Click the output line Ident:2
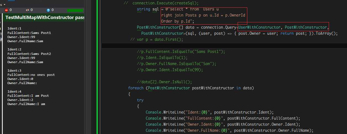Viewport: 347px width, 134px height. coord(14,49)
